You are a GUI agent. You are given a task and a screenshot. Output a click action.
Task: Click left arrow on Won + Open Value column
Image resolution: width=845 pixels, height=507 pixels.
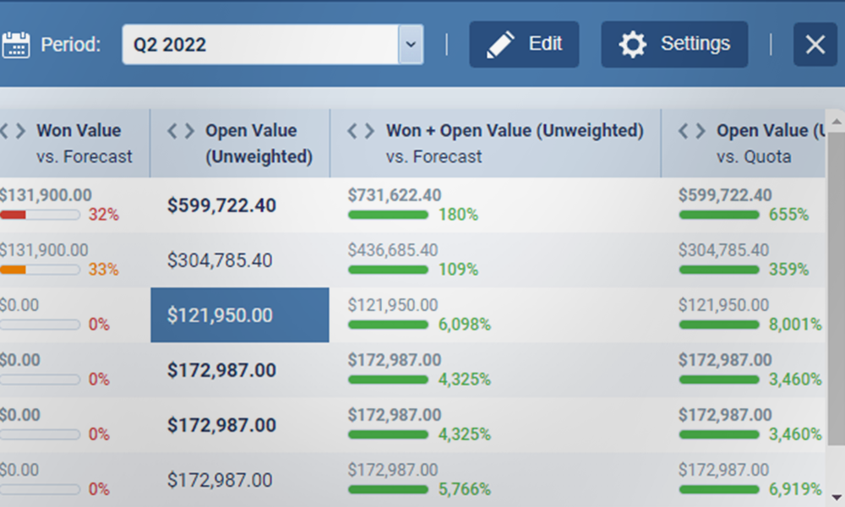click(x=353, y=131)
